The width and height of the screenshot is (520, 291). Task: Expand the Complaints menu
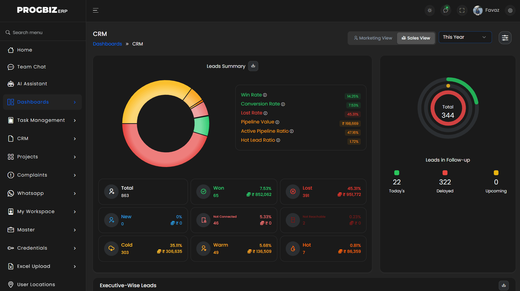tap(42, 175)
